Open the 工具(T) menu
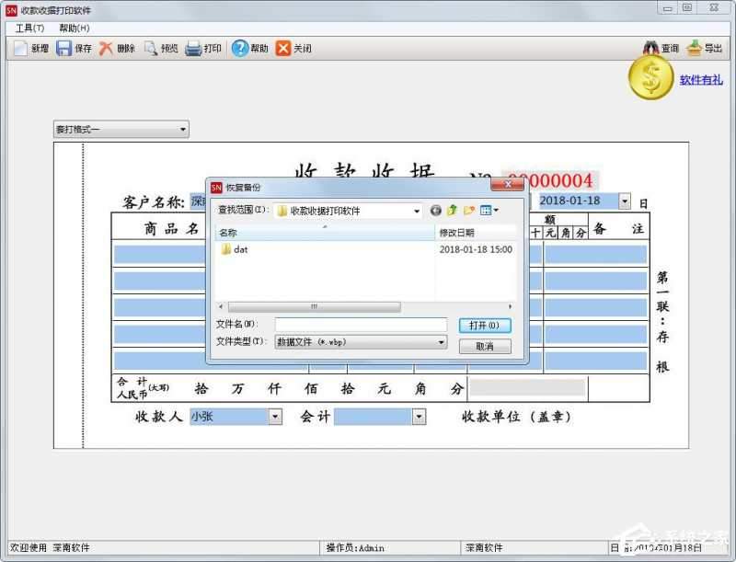736x562 pixels. (29, 29)
